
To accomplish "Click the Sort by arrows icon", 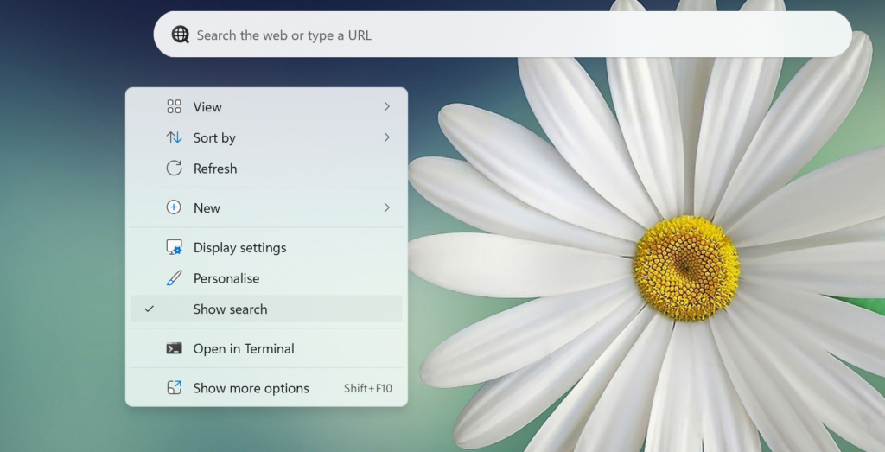I will coord(174,137).
